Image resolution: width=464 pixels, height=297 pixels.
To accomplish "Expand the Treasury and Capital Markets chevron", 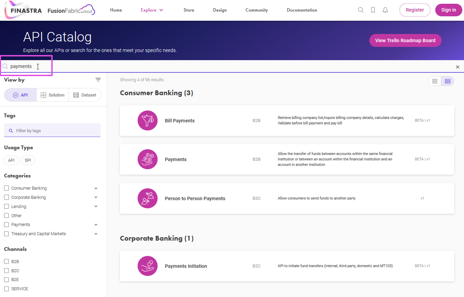I will pyautogui.click(x=96, y=234).
